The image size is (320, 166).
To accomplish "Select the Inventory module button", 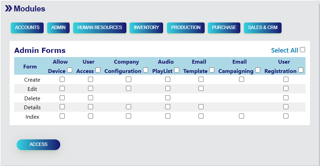I will (146, 28).
